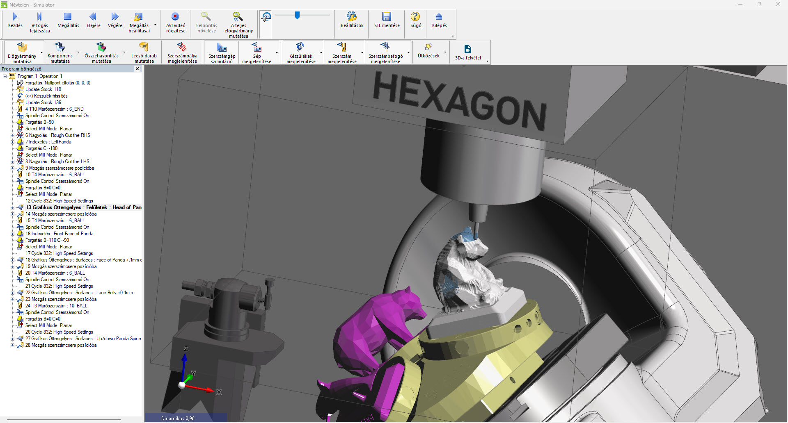
Task: Click icon of Forgatás C=-180 row
Action: coord(20,148)
